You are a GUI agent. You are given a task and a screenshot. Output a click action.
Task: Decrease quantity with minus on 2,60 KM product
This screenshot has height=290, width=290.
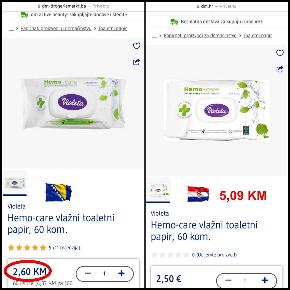pos(88,273)
